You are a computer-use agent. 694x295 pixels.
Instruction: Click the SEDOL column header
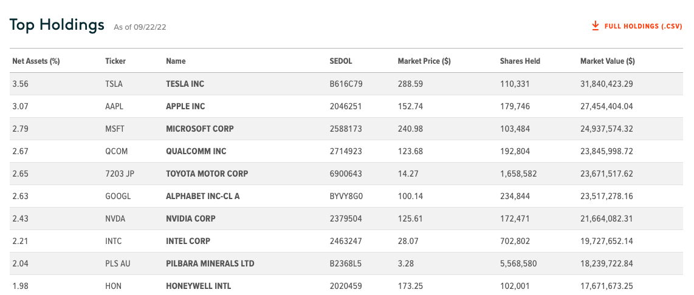pos(341,61)
